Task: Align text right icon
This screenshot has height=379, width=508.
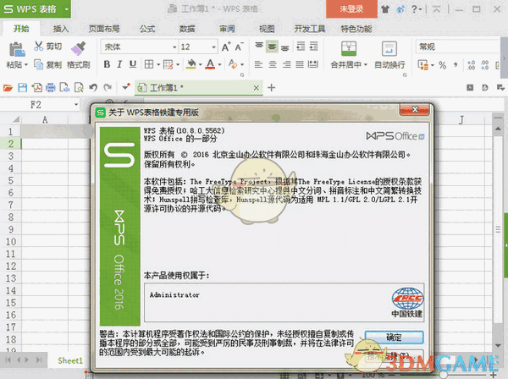Action: pos(287,64)
